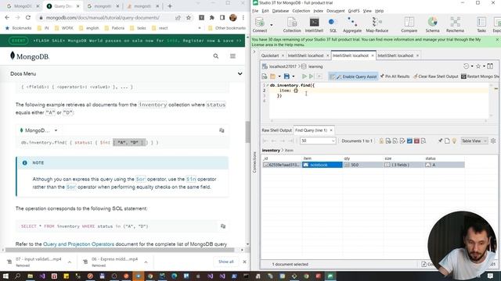Open File Explorer from the taskbar
Image resolution: width=501 pixels, height=281 pixels.
coord(30,276)
